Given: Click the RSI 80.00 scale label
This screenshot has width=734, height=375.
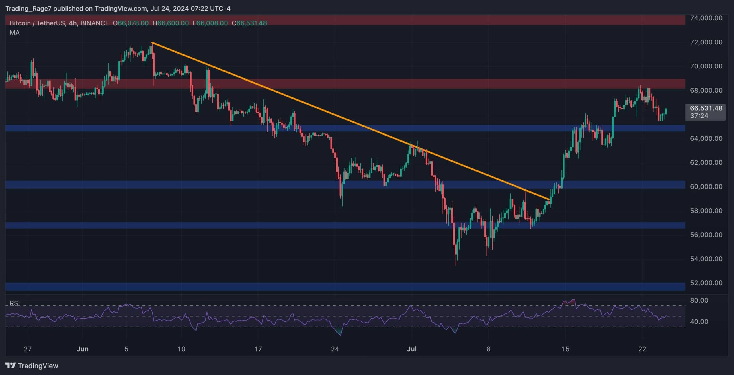Looking at the screenshot, I should (699, 300).
